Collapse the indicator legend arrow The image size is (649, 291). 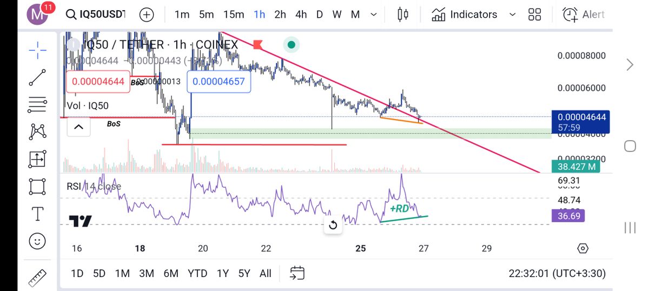point(78,127)
